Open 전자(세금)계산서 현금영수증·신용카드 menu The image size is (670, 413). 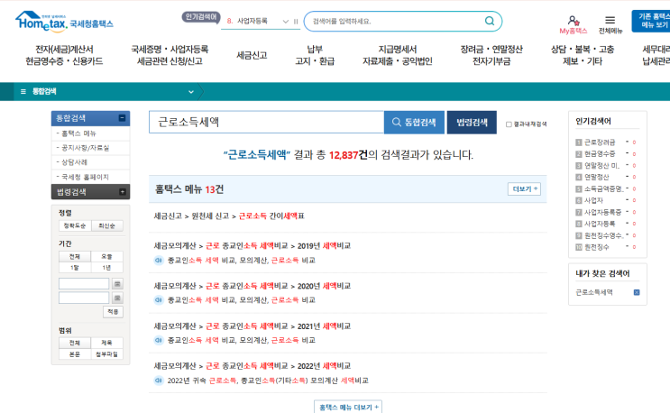pyautogui.click(x=64, y=55)
